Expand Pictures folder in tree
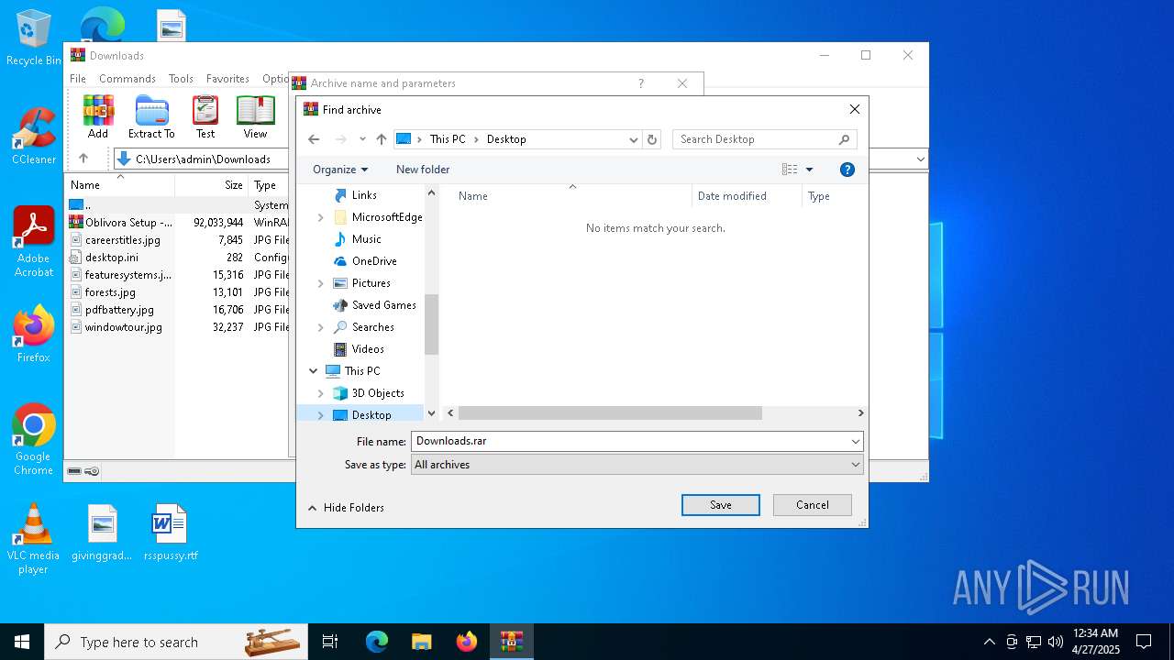The image size is (1174, 660). coord(320,283)
